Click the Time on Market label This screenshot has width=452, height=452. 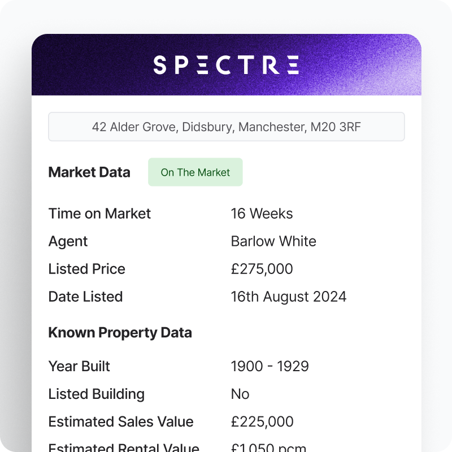[x=99, y=214]
